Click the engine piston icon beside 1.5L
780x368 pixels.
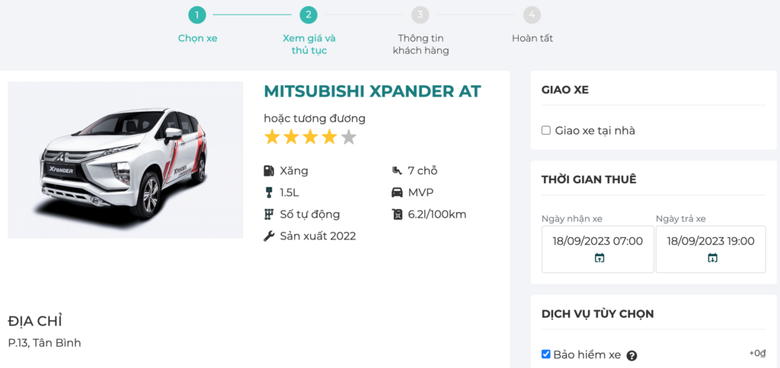[269, 192]
